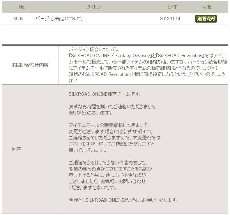This screenshot has width=230, height=215.
Task: Click the 日付 column header
Action: point(172,7)
